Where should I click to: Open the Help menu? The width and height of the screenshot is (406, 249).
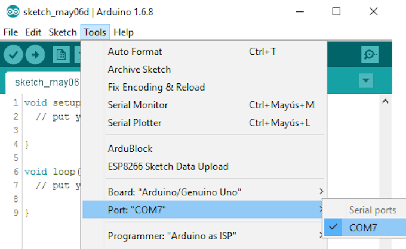(x=124, y=32)
